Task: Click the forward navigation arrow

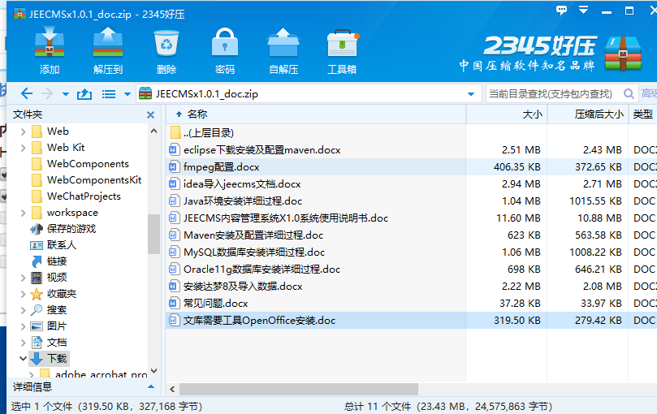Action: (x=47, y=93)
